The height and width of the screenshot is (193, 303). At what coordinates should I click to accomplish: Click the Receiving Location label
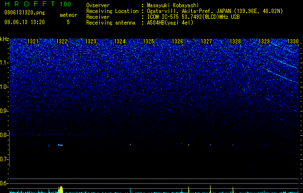point(112,11)
